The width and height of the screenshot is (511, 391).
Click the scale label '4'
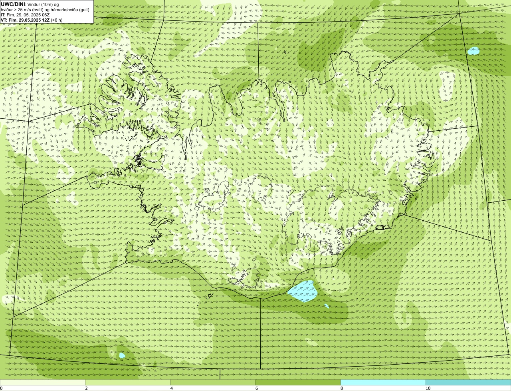[172, 388]
